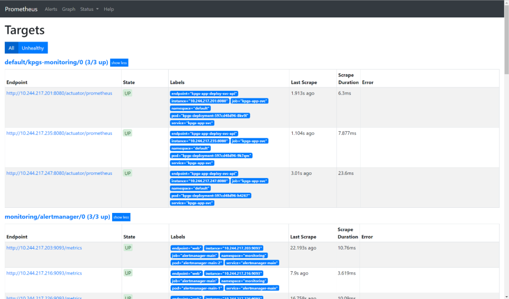Click label pod="kpgs-deployment-597cd48d96-9k7qm"
This screenshot has width=509, height=299.
211,156
